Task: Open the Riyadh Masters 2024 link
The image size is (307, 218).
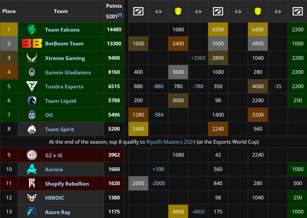Action: coord(171,142)
